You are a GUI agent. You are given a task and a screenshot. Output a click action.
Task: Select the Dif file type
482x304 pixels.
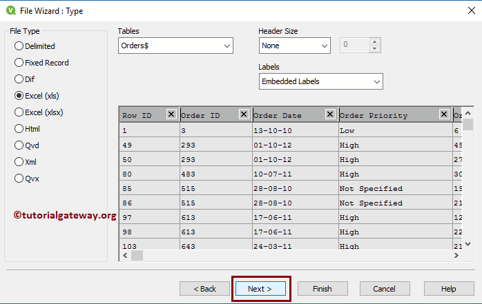point(25,79)
